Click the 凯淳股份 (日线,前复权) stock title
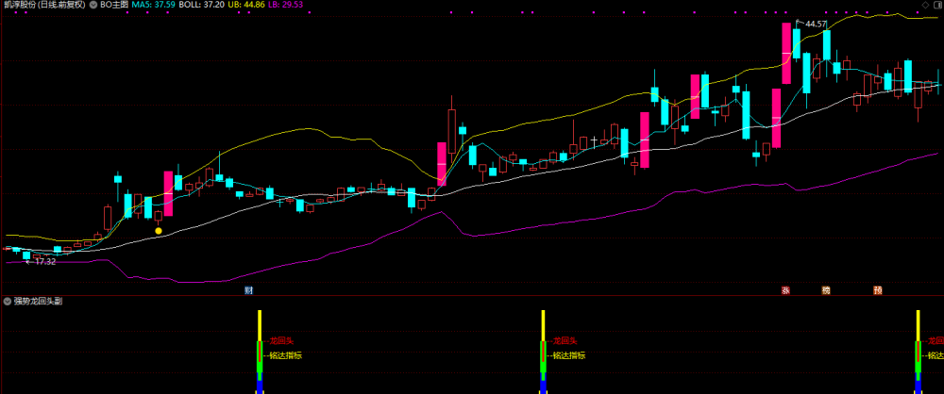 (x=44, y=4)
